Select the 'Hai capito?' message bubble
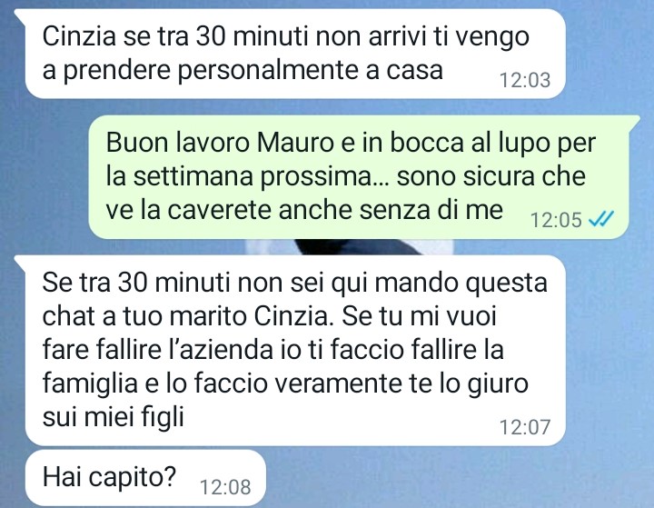654x508 pixels. [145, 478]
